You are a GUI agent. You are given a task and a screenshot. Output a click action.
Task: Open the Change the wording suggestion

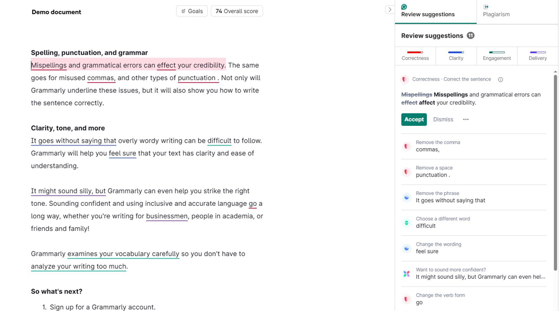474,248
